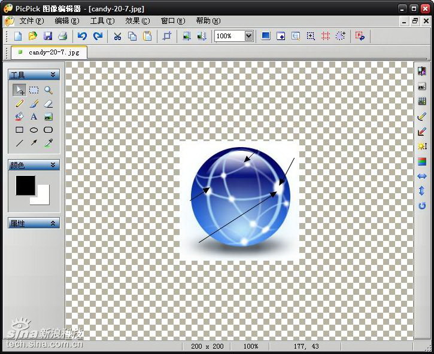Viewport: 434px width, 354px height.
Task: Open the 窗口(W) menu
Action: [173, 21]
